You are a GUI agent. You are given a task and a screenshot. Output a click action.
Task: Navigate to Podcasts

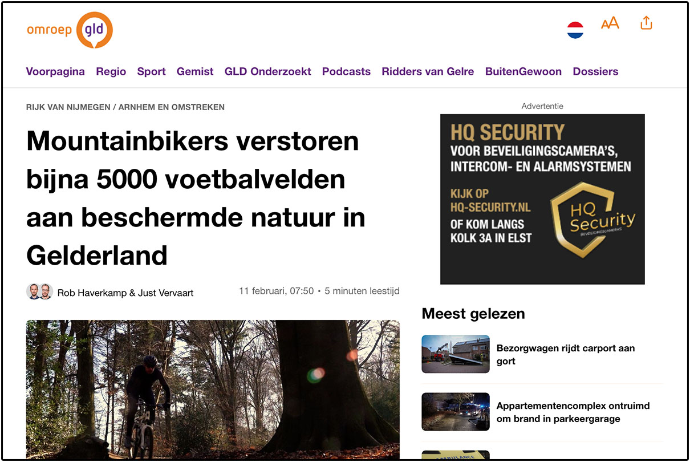[346, 72]
